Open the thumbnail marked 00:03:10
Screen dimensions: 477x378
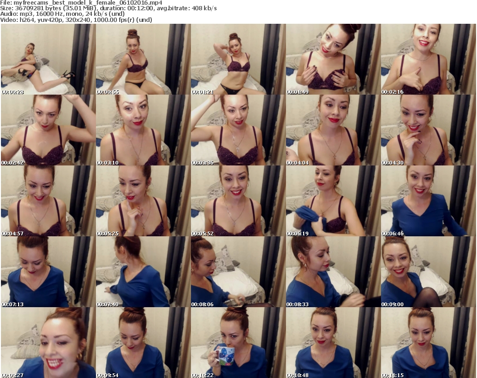(x=143, y=130)
